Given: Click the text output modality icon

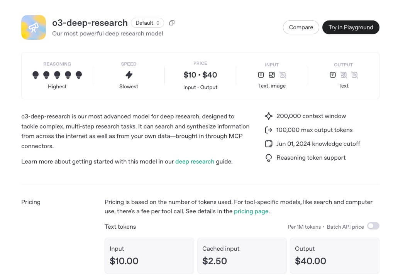Looking at the screenshot, I should pos(333,75).
